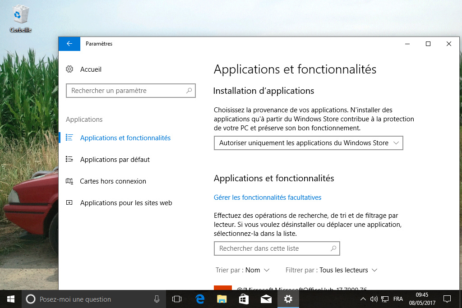
Task: Launch Windows Store from taskbar
Action: 244,299
